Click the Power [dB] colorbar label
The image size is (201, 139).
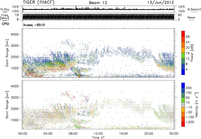[x=192, y=53]
